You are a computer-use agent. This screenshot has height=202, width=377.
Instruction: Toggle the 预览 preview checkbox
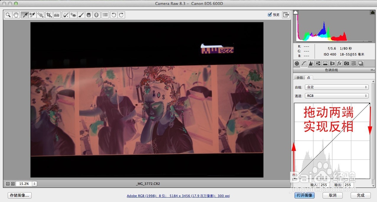tap(270, 15)
